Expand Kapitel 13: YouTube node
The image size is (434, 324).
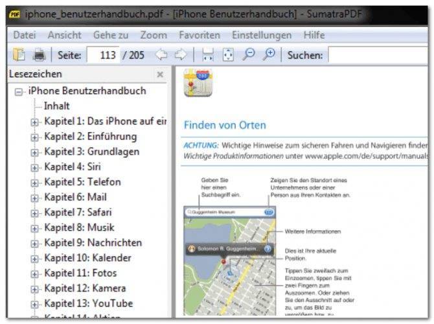point(34,305)
